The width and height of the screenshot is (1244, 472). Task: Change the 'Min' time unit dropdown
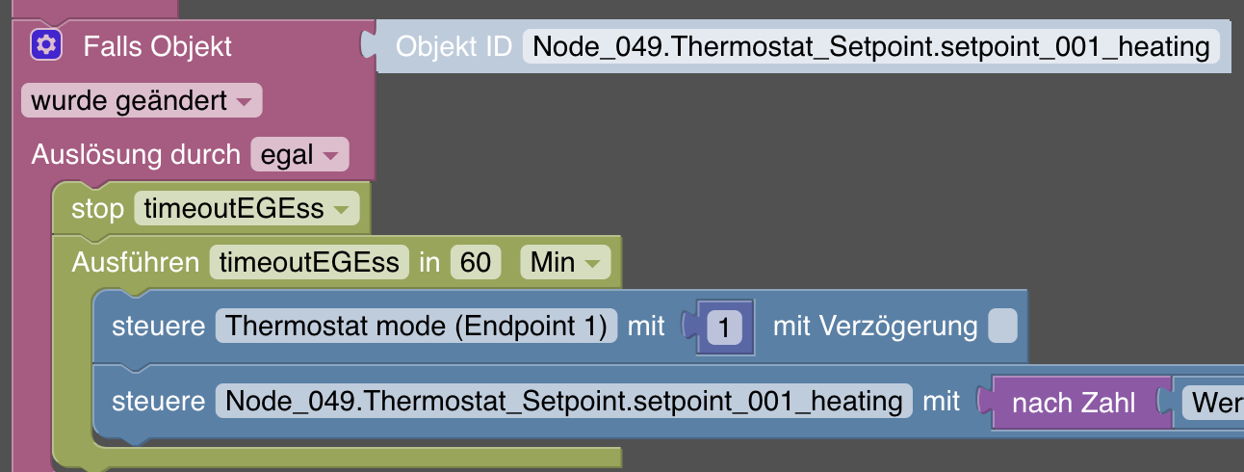[564, 263]
